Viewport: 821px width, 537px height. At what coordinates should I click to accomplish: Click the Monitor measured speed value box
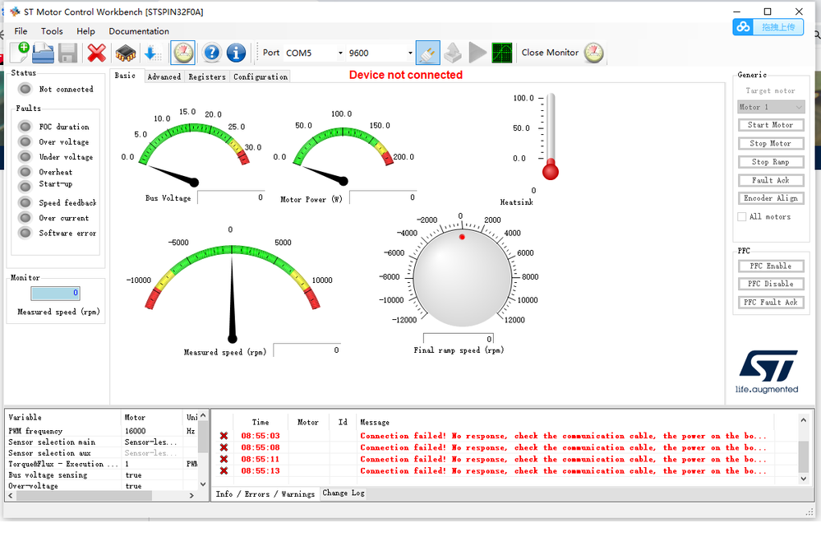[55, 294]
